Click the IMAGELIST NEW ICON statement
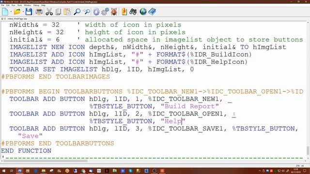This screenshot has width=310, height=174. [148, 47]
